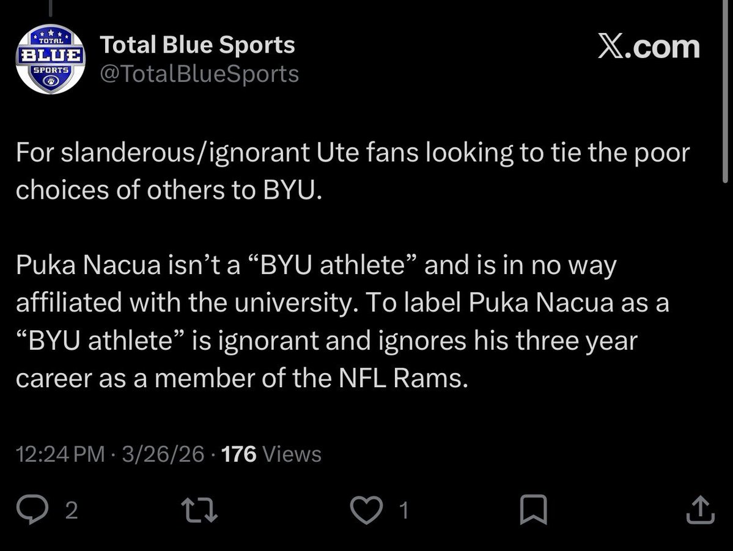Screen dimensions: 733x551
Task: Select the 3/26/26 post date
Action: coord(163,454)
